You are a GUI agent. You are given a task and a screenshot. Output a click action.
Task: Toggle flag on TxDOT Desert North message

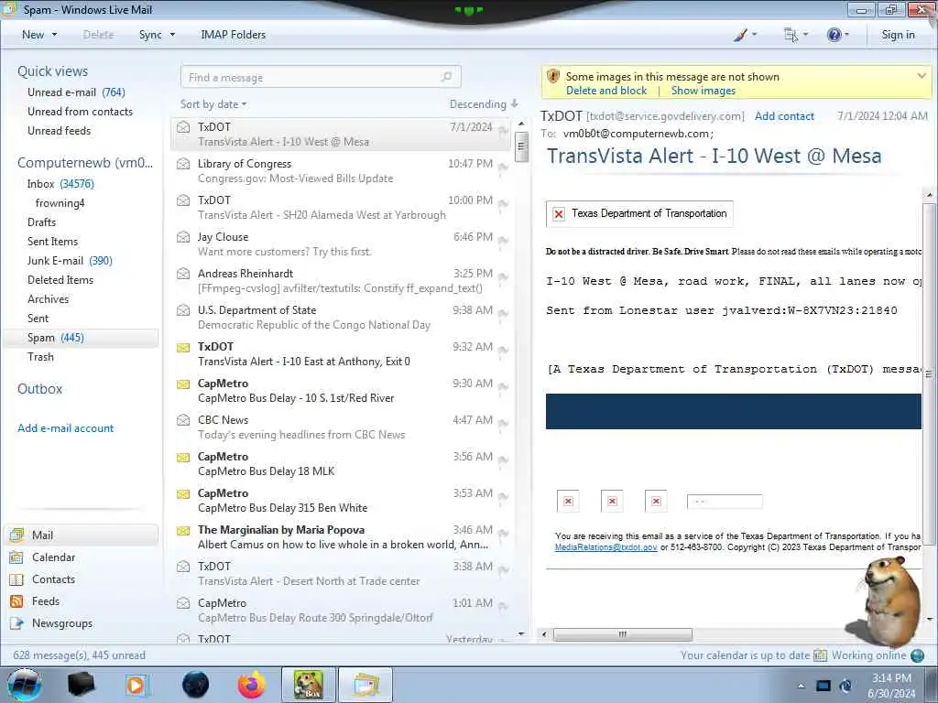[x=503, y=570]
